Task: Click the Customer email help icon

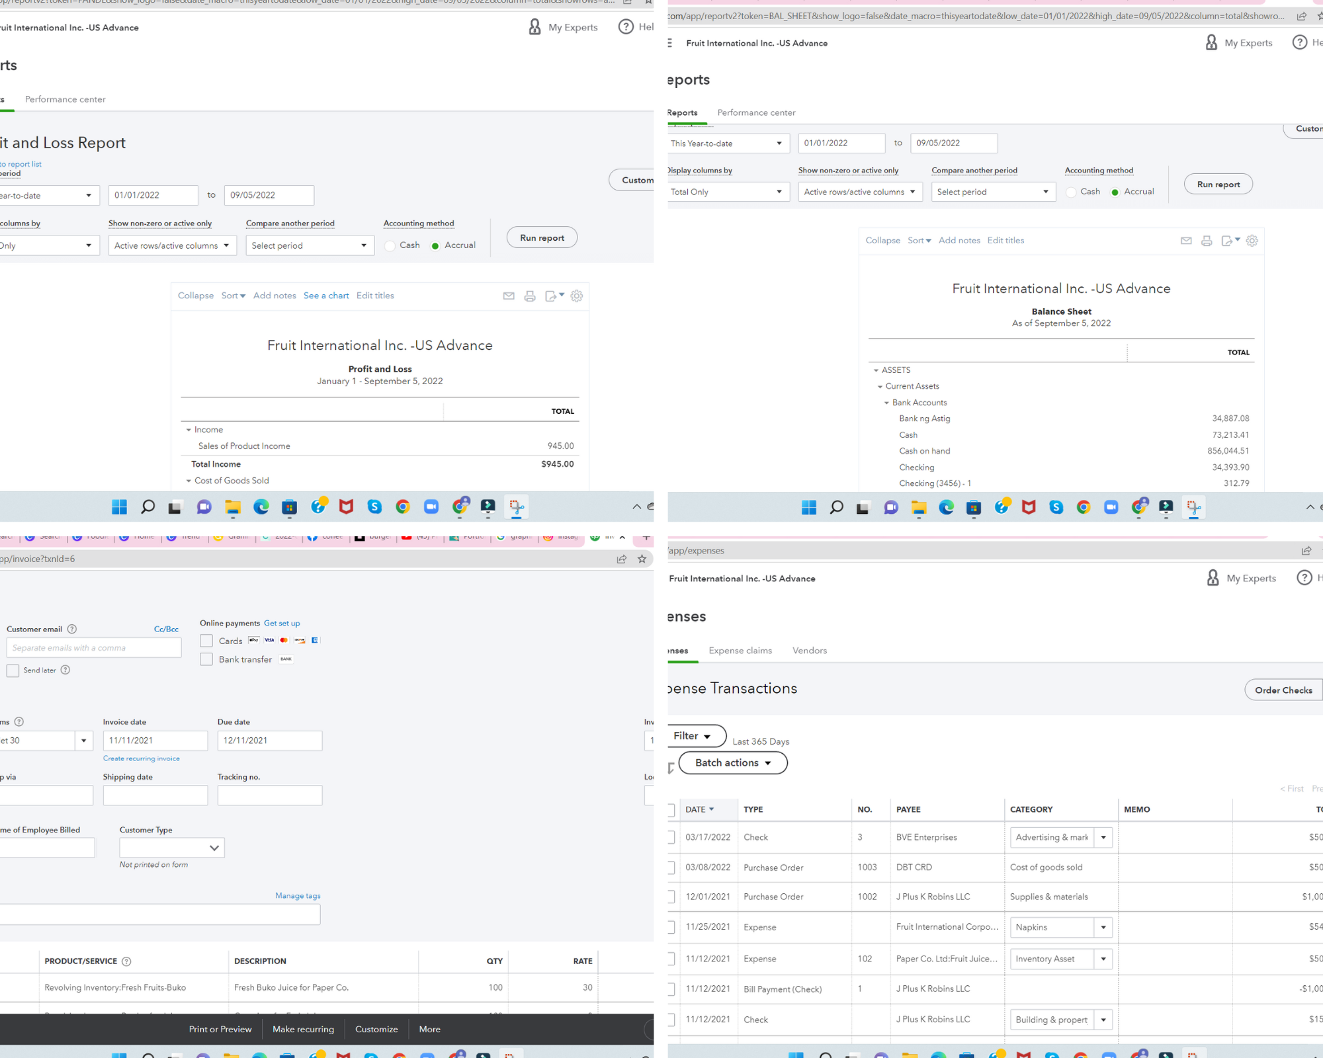Action: pyautogui.click(x=72, y=629)
